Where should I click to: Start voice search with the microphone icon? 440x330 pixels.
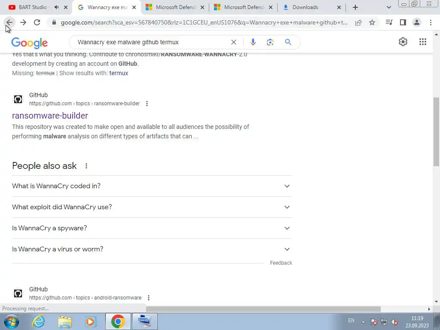point(253,42)
